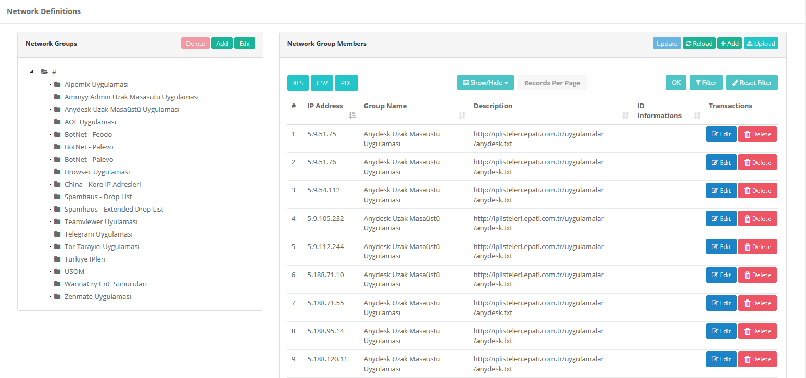Viewport: 806px width, 378px height.
Task: Delete the row with IP 5.188.71.10
Action: tap(758, 275)
